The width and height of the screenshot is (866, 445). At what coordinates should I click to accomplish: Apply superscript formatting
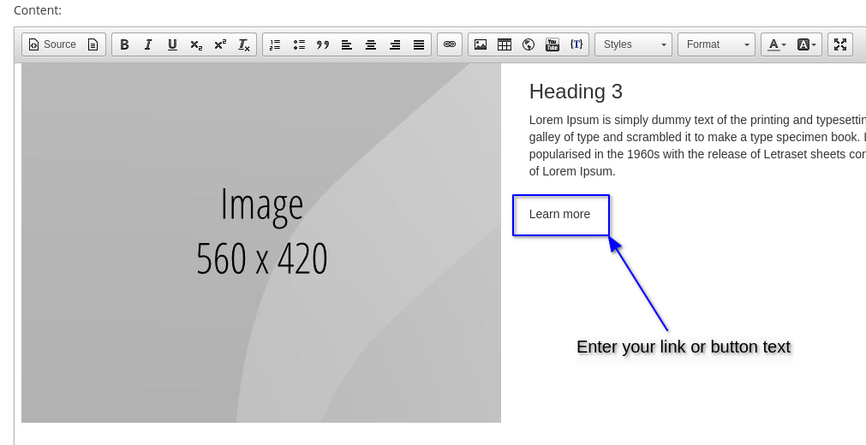pos(220,44)
